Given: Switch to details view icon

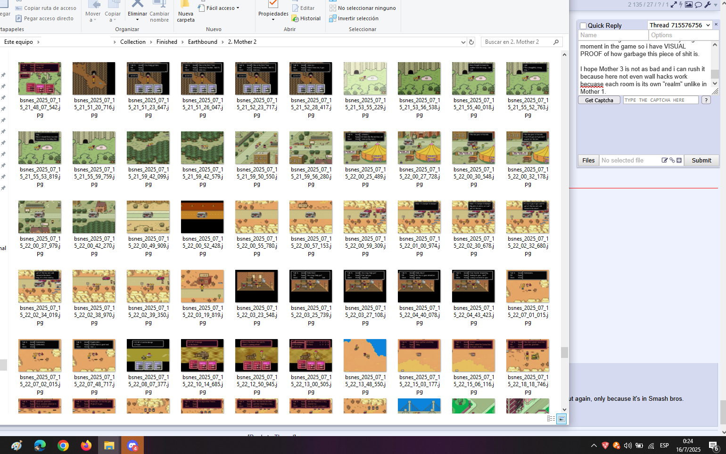Looking at the screenshot, I should 551,419.
